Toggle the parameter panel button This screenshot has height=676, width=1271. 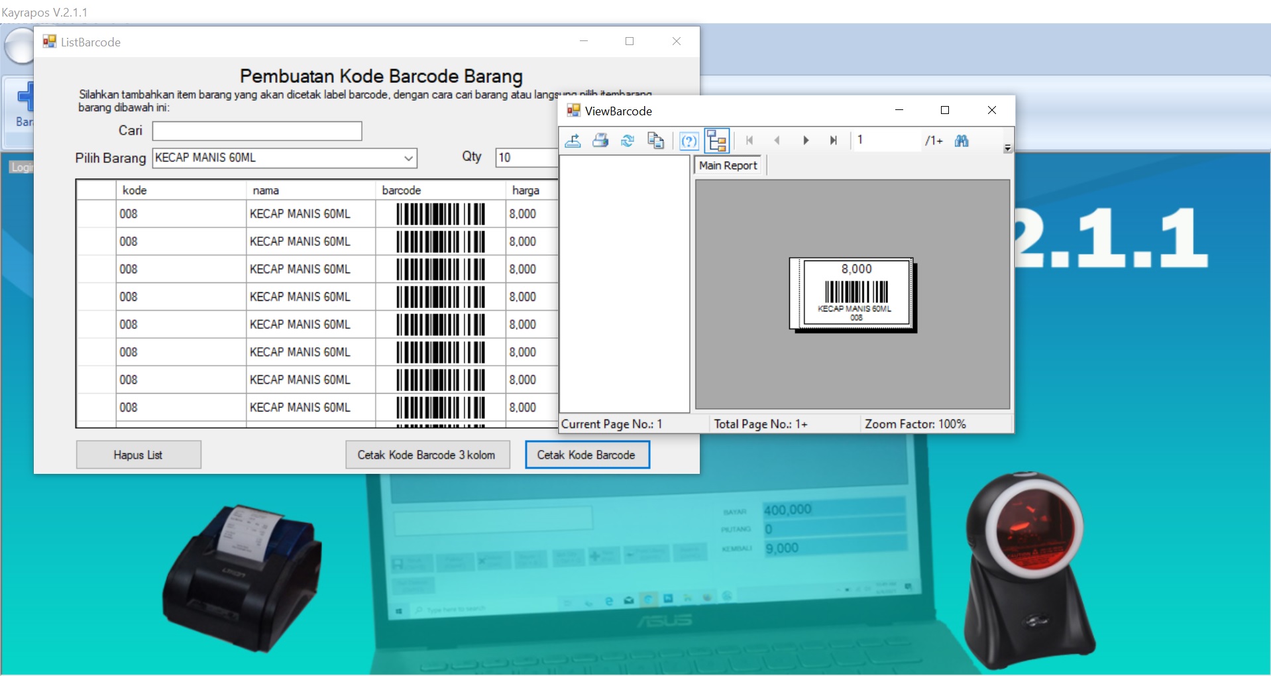coord(689,141)
